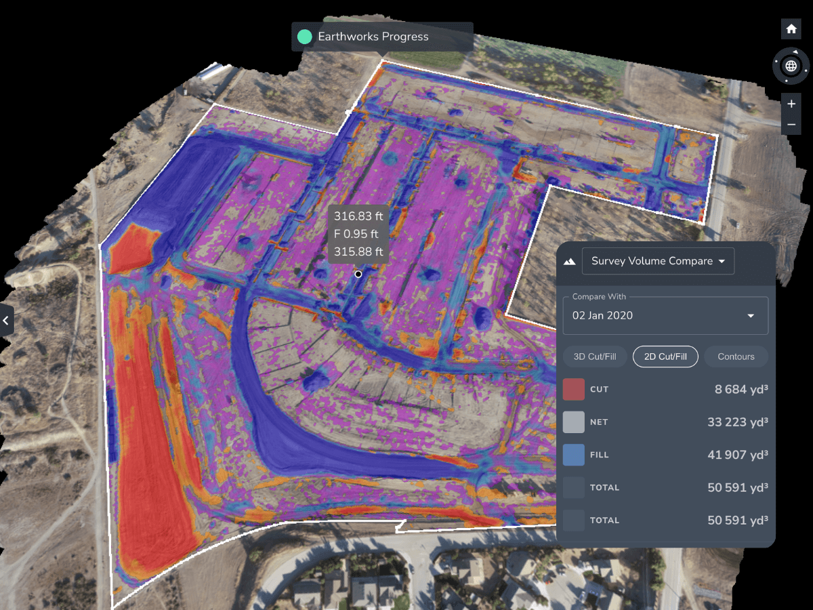The height and width of the screenshot is (610, 813).
Task: Switch to the 3D Cut/Fill view
Action: [x=594, y=357]
